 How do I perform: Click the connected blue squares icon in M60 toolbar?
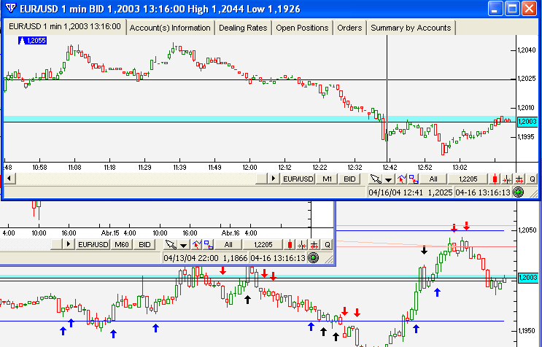pos(209,244)
